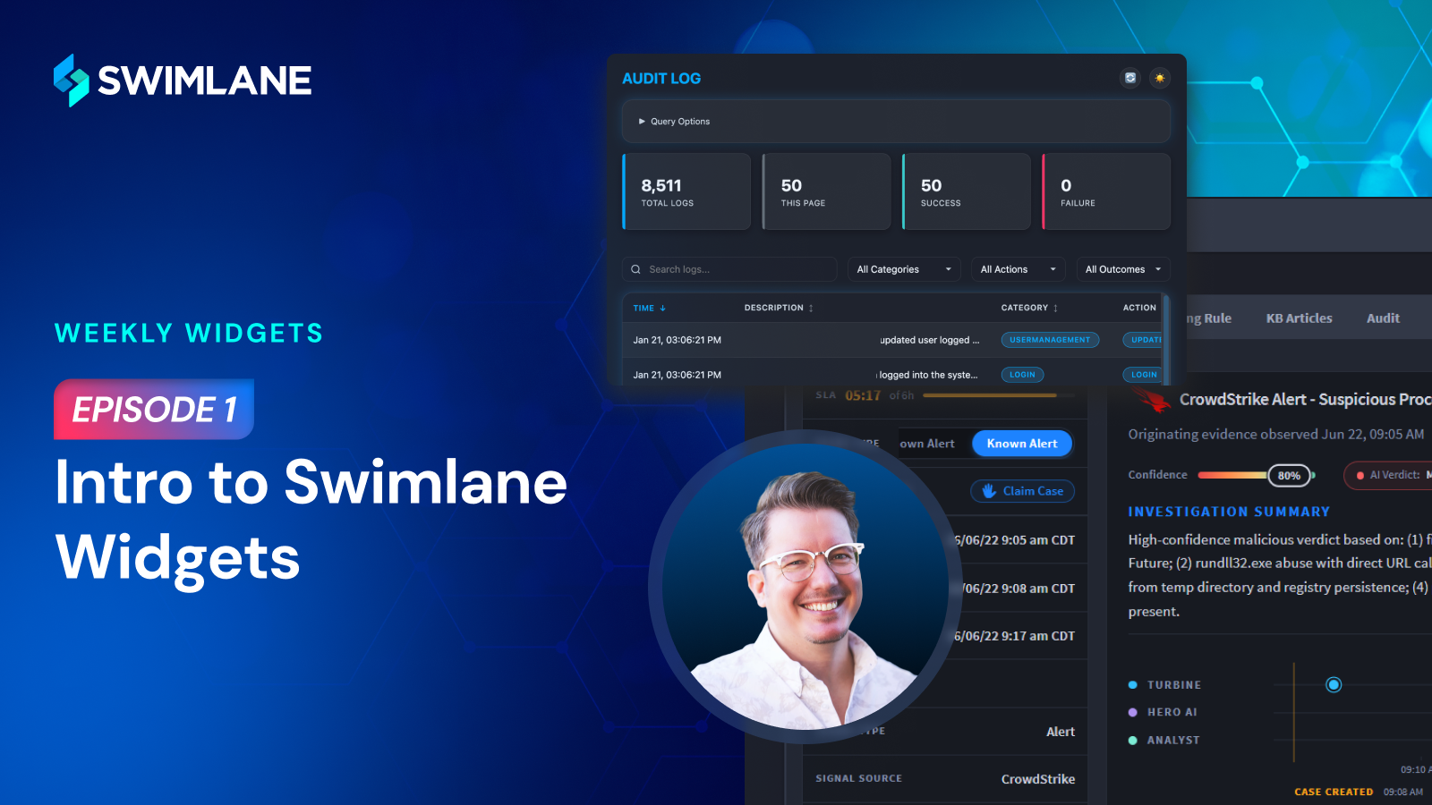
Task: Click the Claim Case button
Action: point(1023,491)
